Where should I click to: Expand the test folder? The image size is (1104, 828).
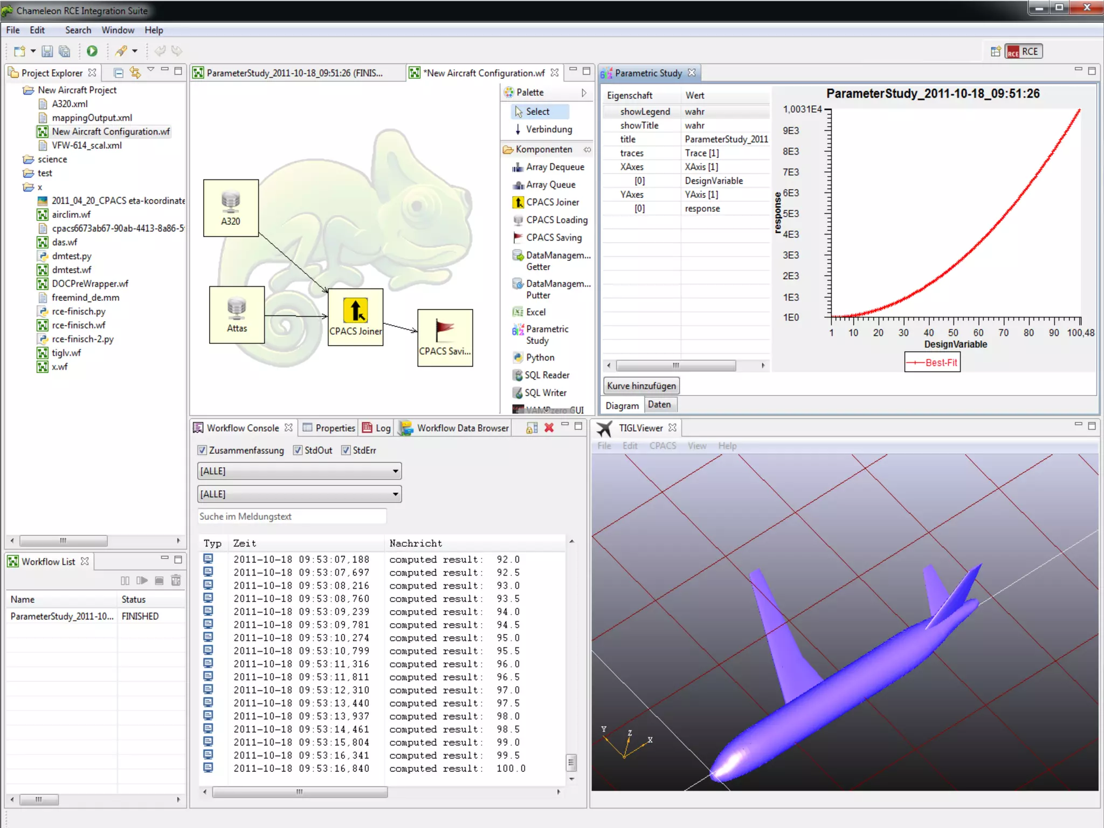pos(29,174)
